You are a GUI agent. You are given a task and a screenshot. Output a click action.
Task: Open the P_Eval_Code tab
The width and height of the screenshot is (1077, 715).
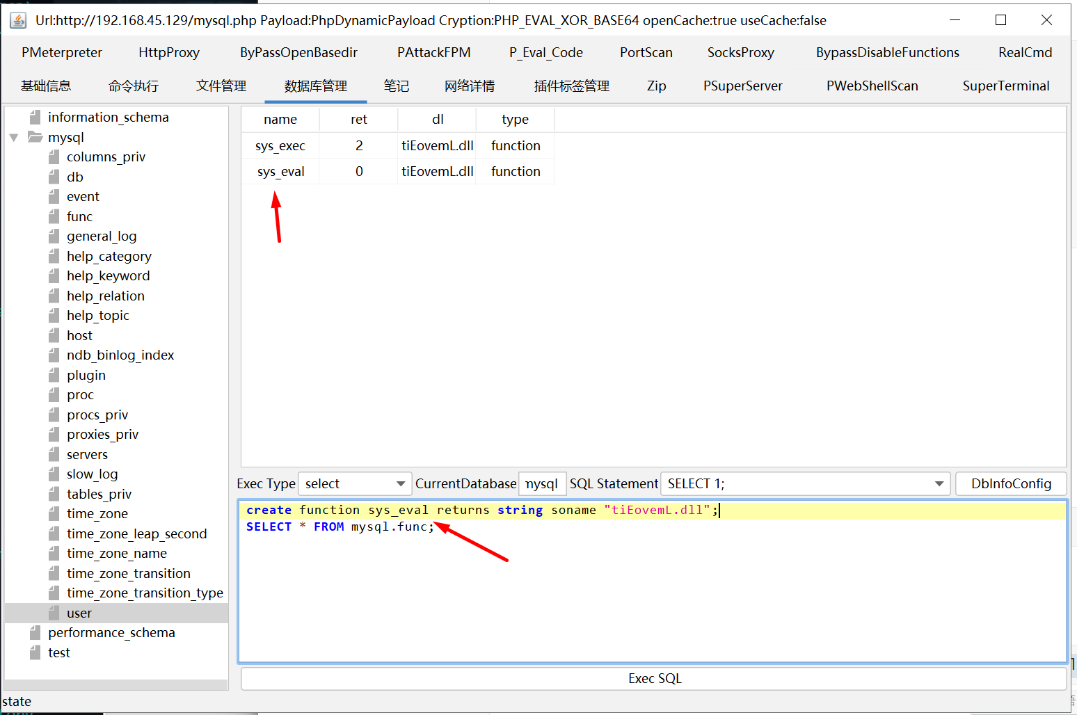[546, 52]
